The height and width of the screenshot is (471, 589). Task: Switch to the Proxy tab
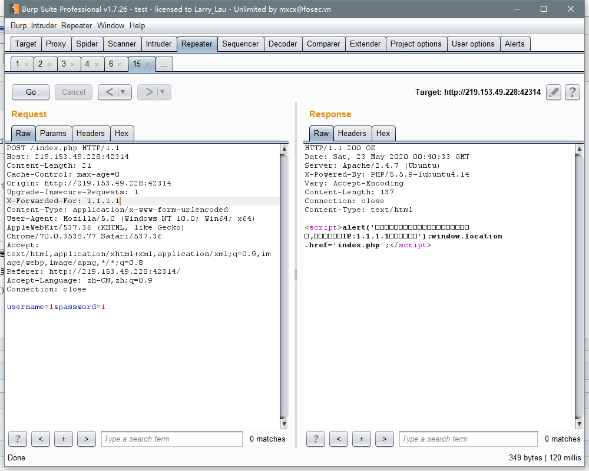coord(55,44)
